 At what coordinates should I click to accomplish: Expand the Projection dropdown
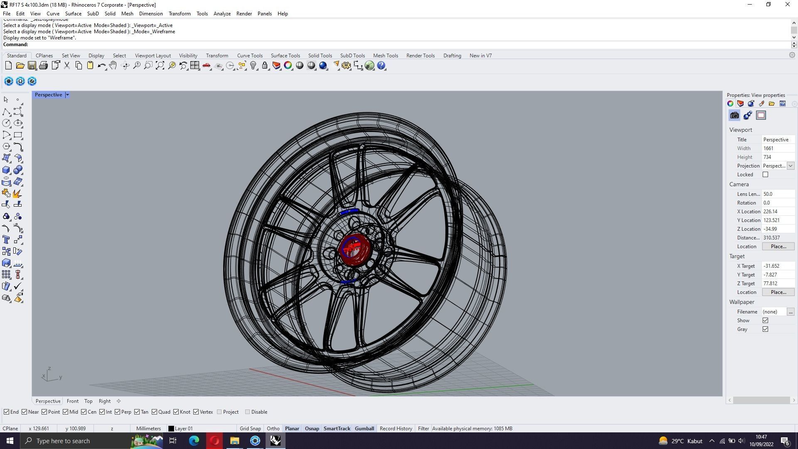point(791,166)
